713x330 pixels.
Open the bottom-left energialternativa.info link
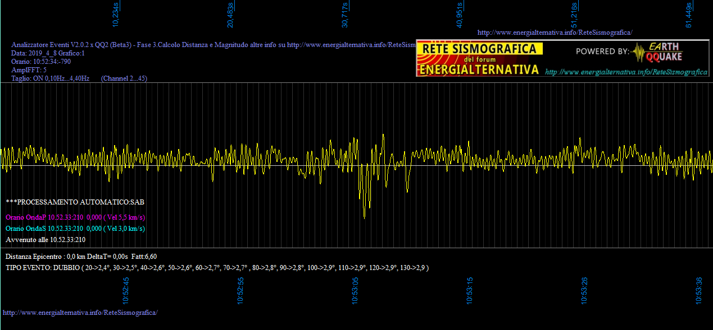(x=80, y=312)
